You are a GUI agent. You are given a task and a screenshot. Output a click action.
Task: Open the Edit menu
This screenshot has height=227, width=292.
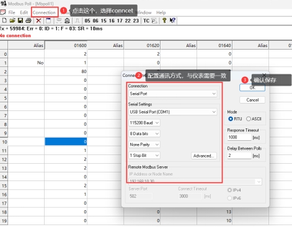(24, 12)
